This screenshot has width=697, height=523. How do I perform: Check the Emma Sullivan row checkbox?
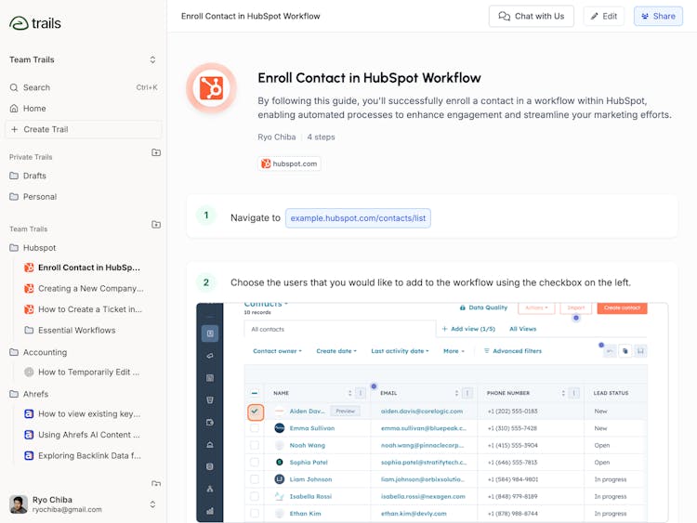[255, 428]
